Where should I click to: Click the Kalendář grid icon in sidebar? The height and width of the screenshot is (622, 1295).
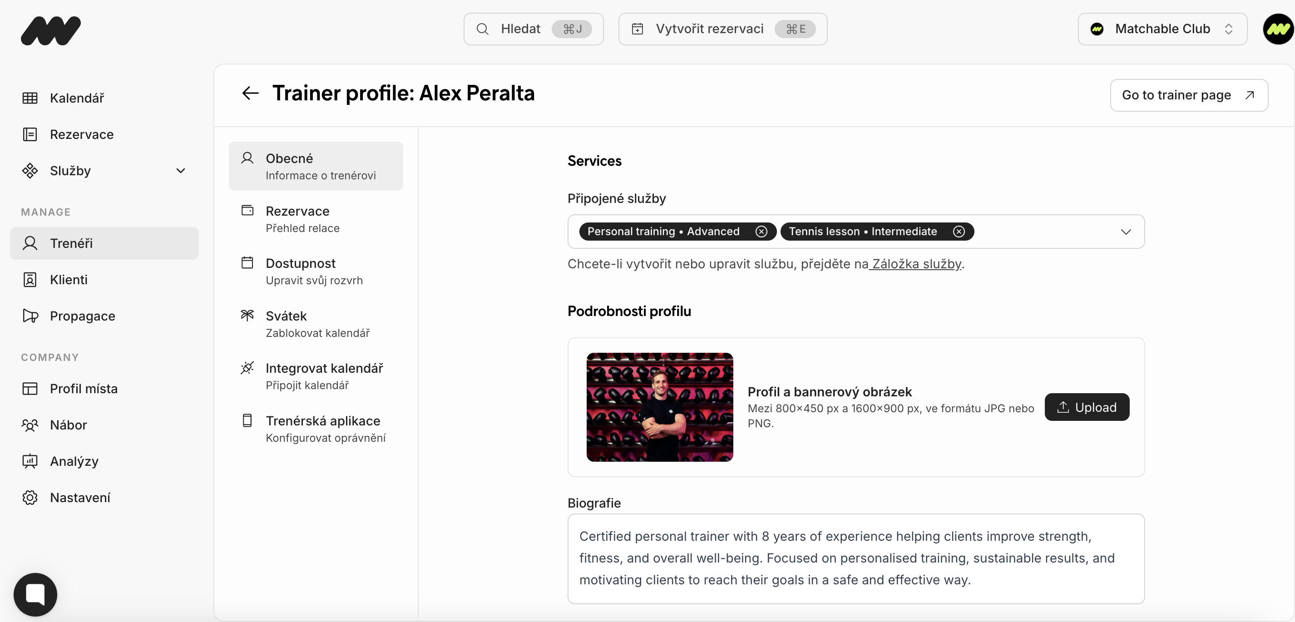[30, 98]
